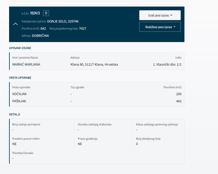The image size is (218, 174).
Task: Click the 'Ime i prezime/Naziv' column header
Action: click(x=25, y=57)
